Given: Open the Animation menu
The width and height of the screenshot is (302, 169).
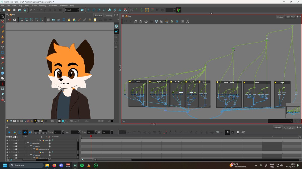Looking at the screenshot, I should pos(53,5).
